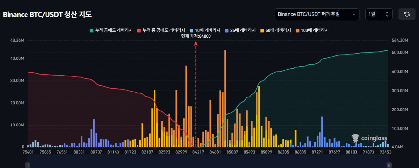Click the 30.00M left axis label
Viewport: 419px width, 168px height.
(x=18, y=81)
